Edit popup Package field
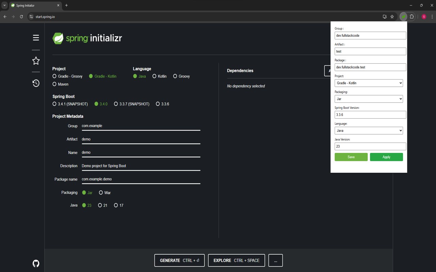The height and width of the screenshot is (272, 436). pyautogui.click(x=370, y=67)
